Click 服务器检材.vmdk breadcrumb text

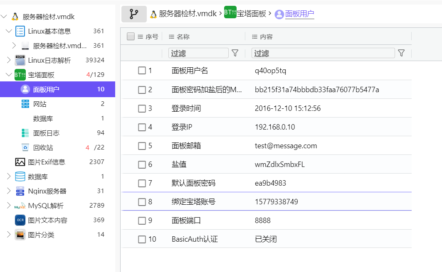pyautogui.click(x=188, y=14)
